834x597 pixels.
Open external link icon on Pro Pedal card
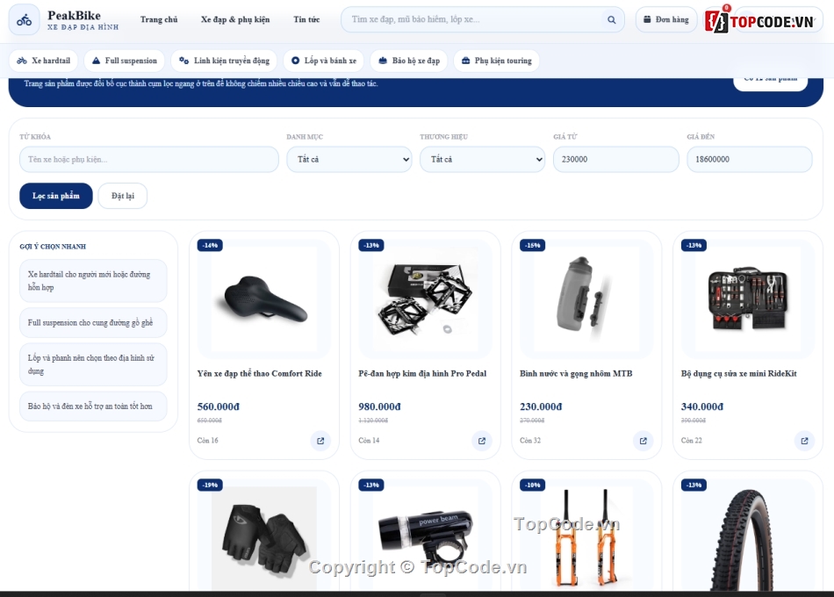coord(482,441)
